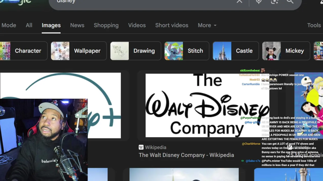
Task: Filter images by Mickey chip
Action: [286, 51]
